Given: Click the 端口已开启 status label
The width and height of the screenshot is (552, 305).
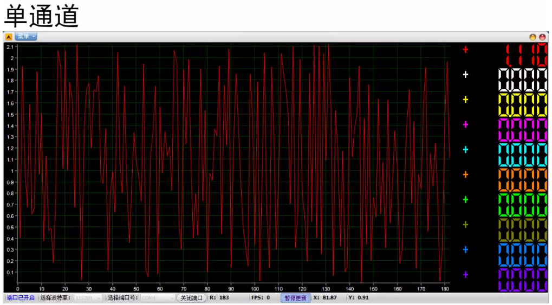Looking at the screenshot, I should (x=21, y=298).
